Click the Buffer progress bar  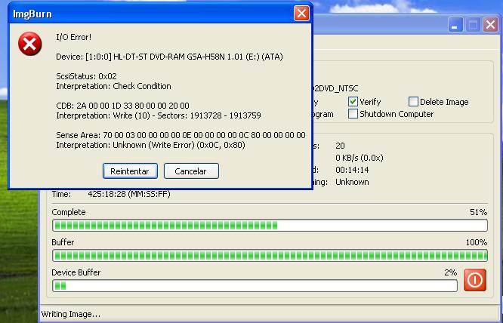[270, 256]
